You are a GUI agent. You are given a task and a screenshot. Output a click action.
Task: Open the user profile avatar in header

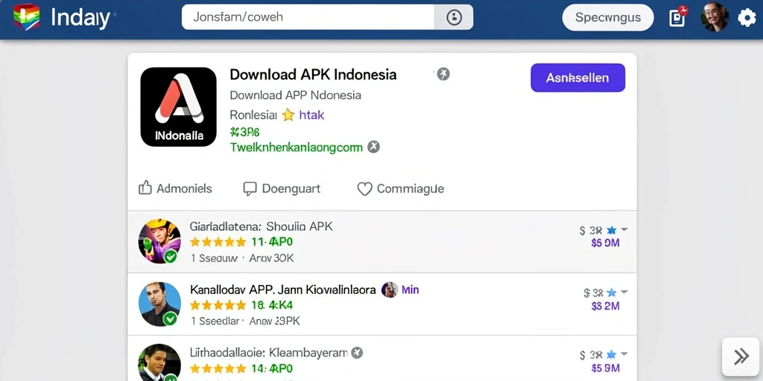click(x=715, y=18)
